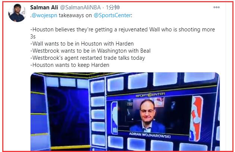This screenshot has width=235, height=152.
Task: Click the Adrian Wojnarowski name caption
Action: 150,135
